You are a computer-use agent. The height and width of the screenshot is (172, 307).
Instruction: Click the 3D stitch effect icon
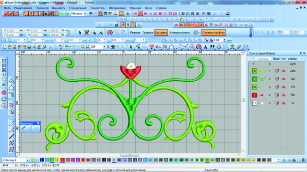pos(241,25)
